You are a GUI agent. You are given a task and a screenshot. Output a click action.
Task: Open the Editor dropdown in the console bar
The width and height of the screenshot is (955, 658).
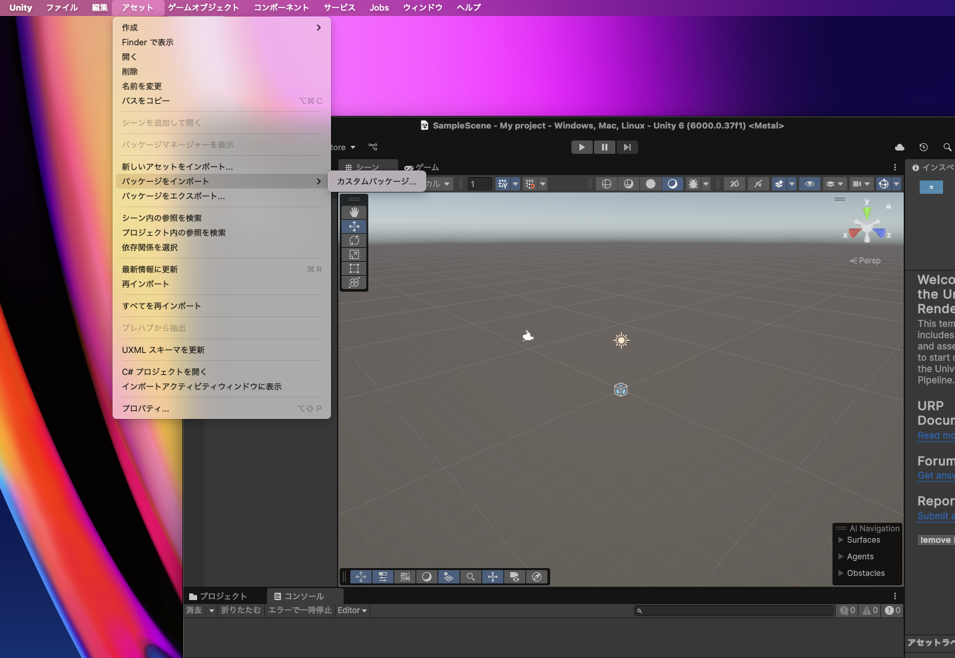coord(352,610)
